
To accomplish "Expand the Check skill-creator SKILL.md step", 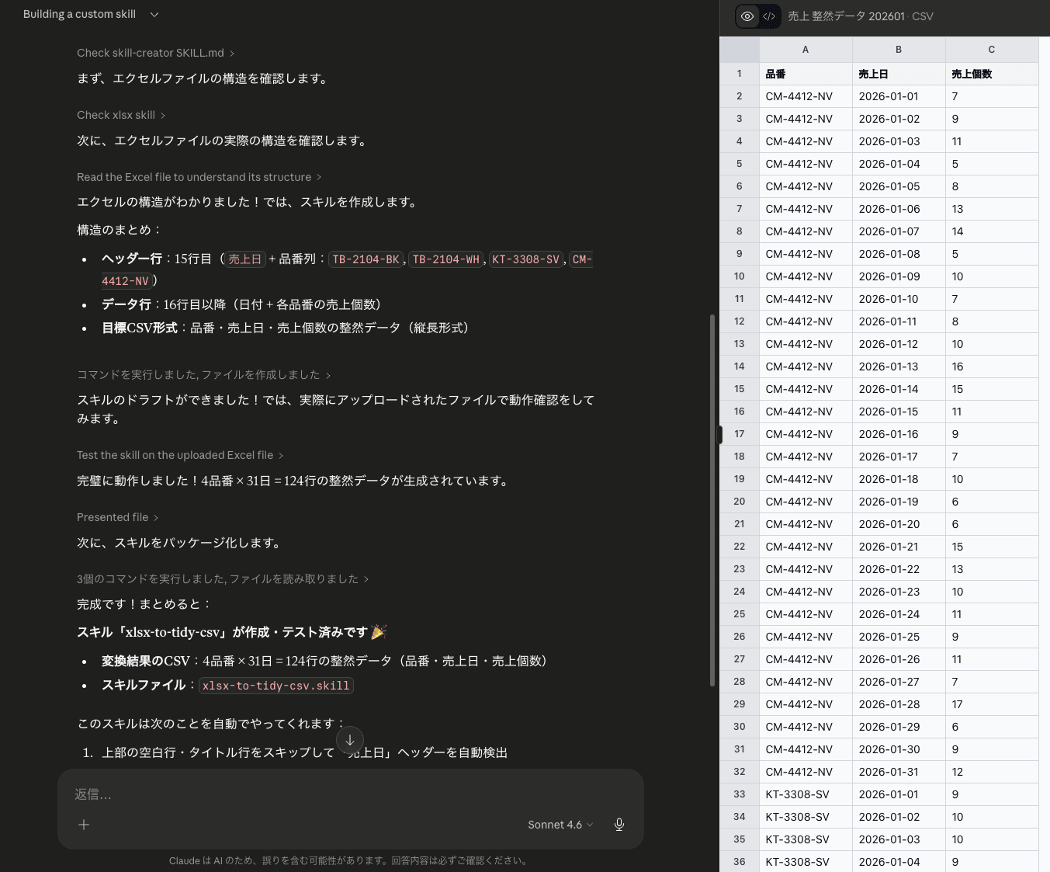I will click(x=155, y=53).
